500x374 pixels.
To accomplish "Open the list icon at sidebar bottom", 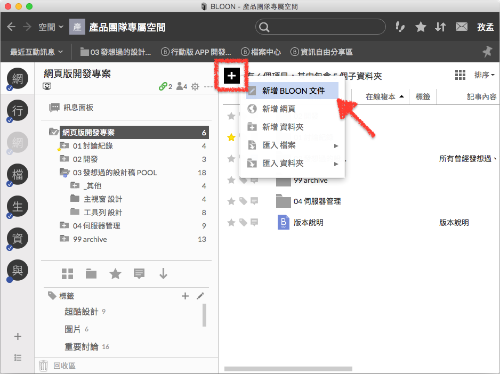I will 18,357.
